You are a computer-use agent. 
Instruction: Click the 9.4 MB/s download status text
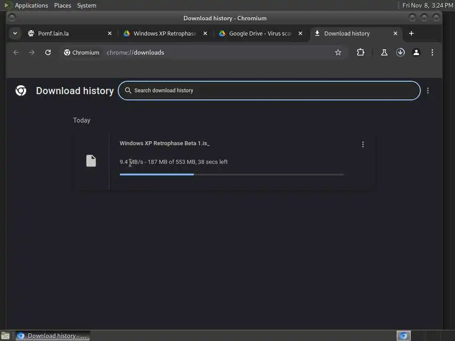pos(174,162)
